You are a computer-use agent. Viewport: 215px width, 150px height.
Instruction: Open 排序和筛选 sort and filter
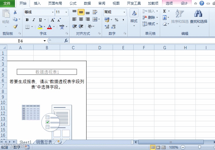click(180, 18)
